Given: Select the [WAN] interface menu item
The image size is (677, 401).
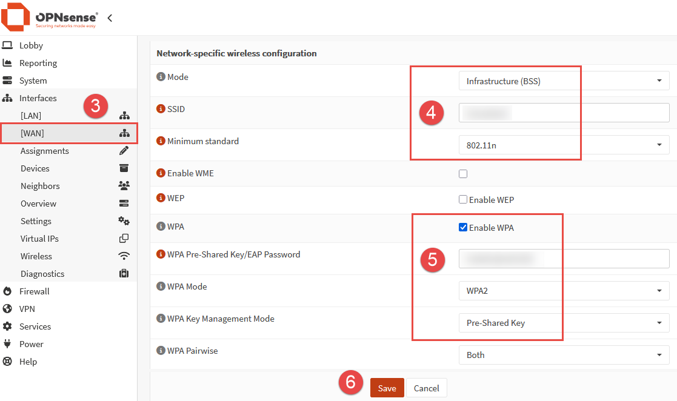Looking at the screenshot, I should pos(32,133).
